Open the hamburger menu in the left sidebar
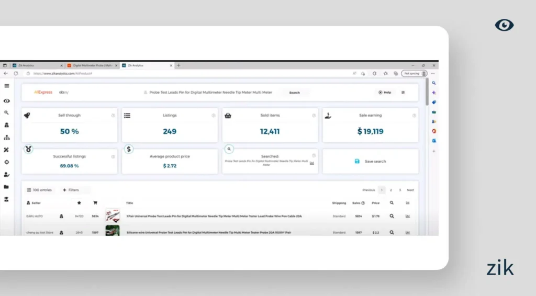Screen dimensions: 536x296 pos(6,86)
